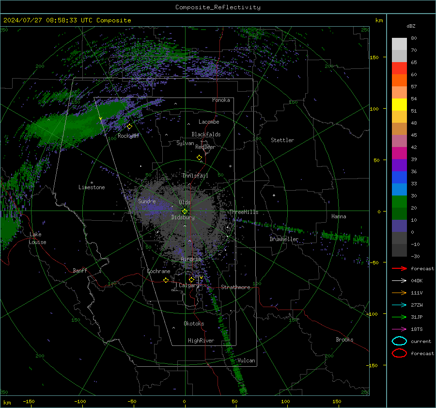Click the green 31JP arrow icon
436x408 pixels.
(x=399, y=317)
